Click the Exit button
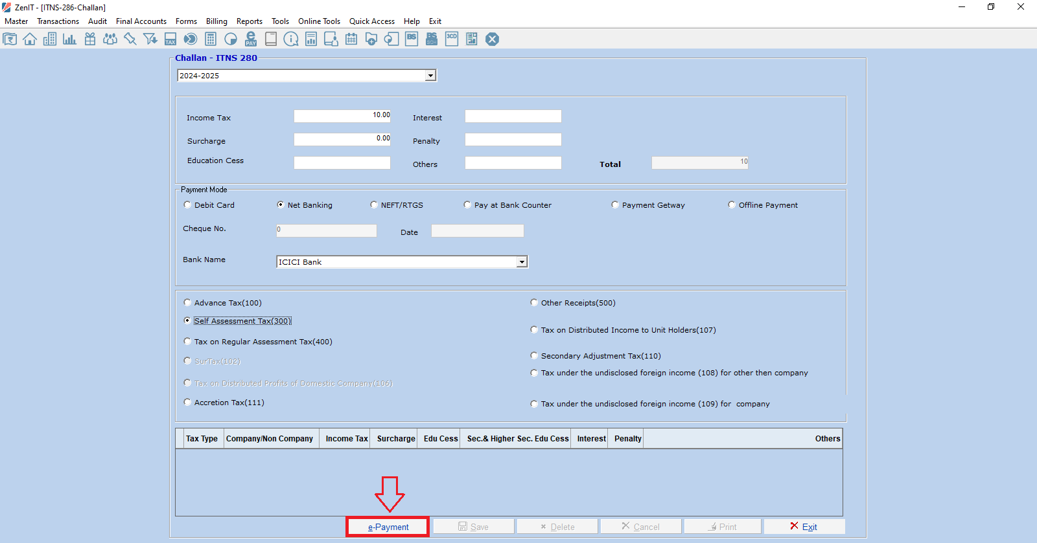This screenshot has height=543, width=1037. (804, 527)
